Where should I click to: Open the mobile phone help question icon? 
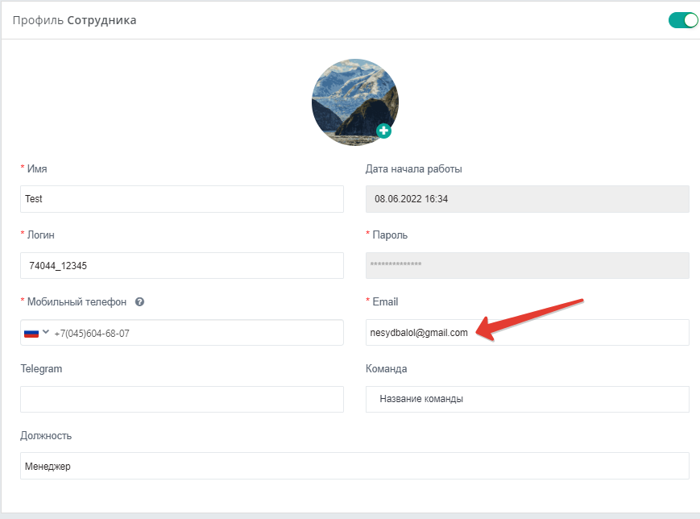click(139, 302)
